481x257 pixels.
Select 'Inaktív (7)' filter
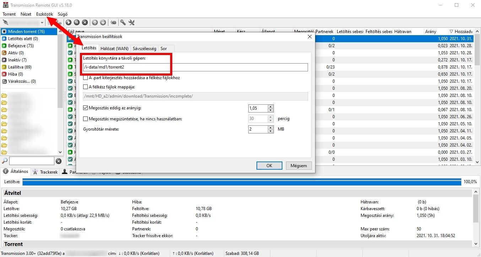click(x=29, y=60)
